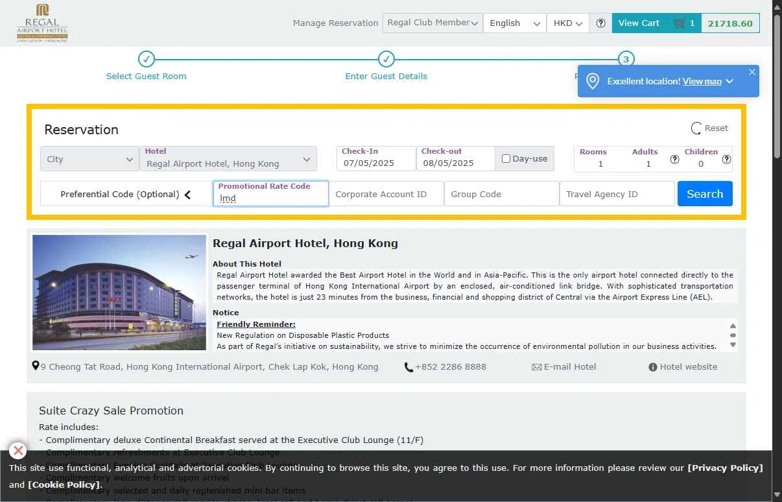Click Manage Reservation
The width and height of the screenshot is (782, 502).
tap(335, 23)
